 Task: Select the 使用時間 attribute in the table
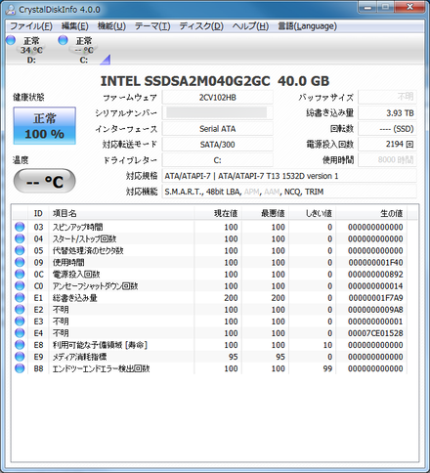tap(68, 262)
